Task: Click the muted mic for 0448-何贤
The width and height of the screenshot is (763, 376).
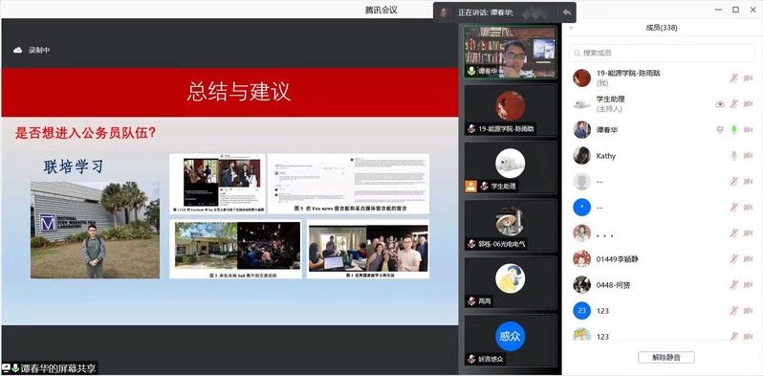Action: [733, 285]
